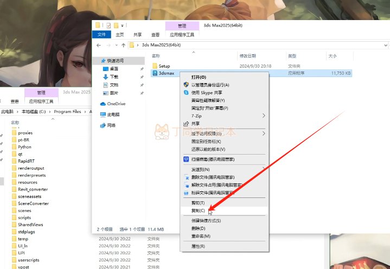Viewport: 390px width, 269px height.
Task: Open proxies folder in back window
Action: click(x=25, y=133)
